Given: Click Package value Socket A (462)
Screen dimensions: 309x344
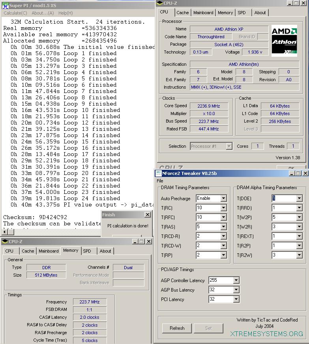Looking at the screenshot, I should pyautogui.click(x=229, y=45).
